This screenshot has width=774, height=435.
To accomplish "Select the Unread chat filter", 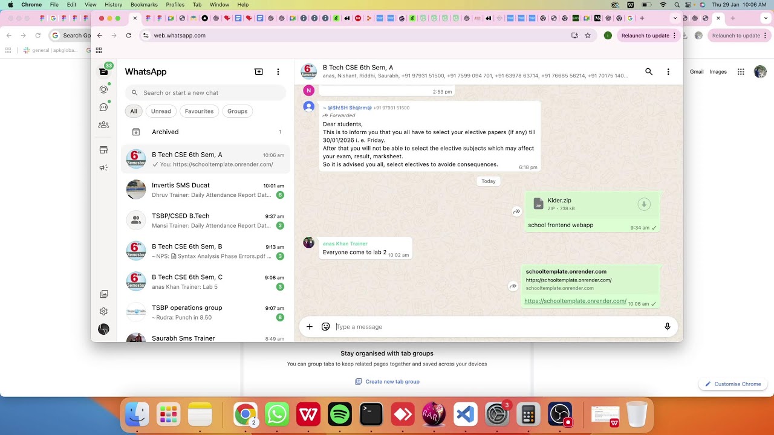I will click(x=161, y=111).
